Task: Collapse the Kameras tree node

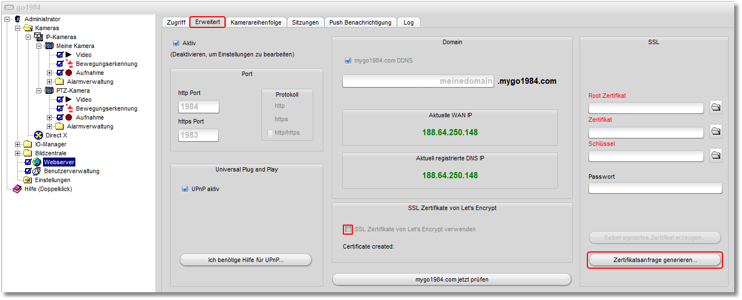Action: pos(17,28)
